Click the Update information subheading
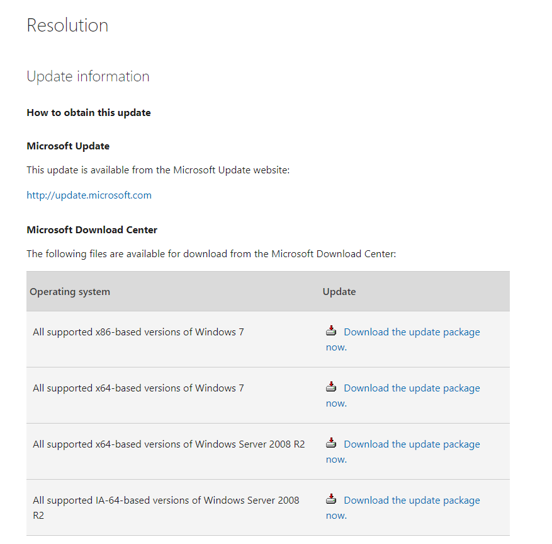This screenshot has width=552, height=544. pyautogui.click(x=88, y=77)
